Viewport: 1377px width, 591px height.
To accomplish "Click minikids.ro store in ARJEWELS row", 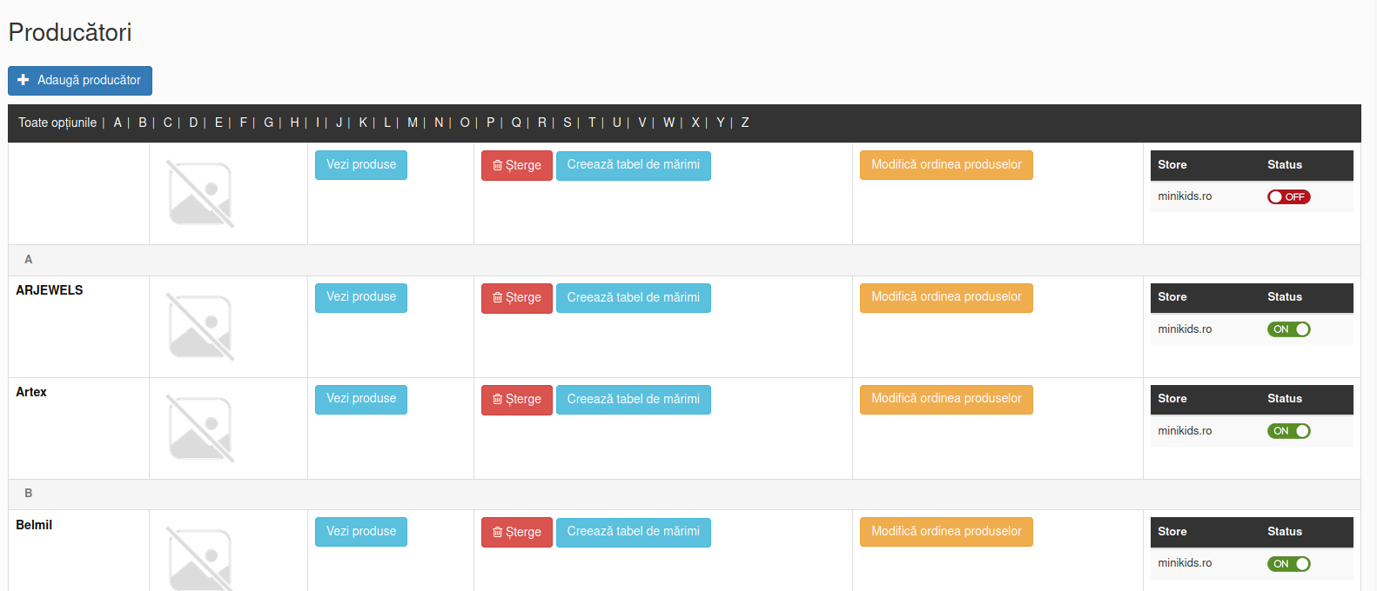I will click(x=1185, y=329).
